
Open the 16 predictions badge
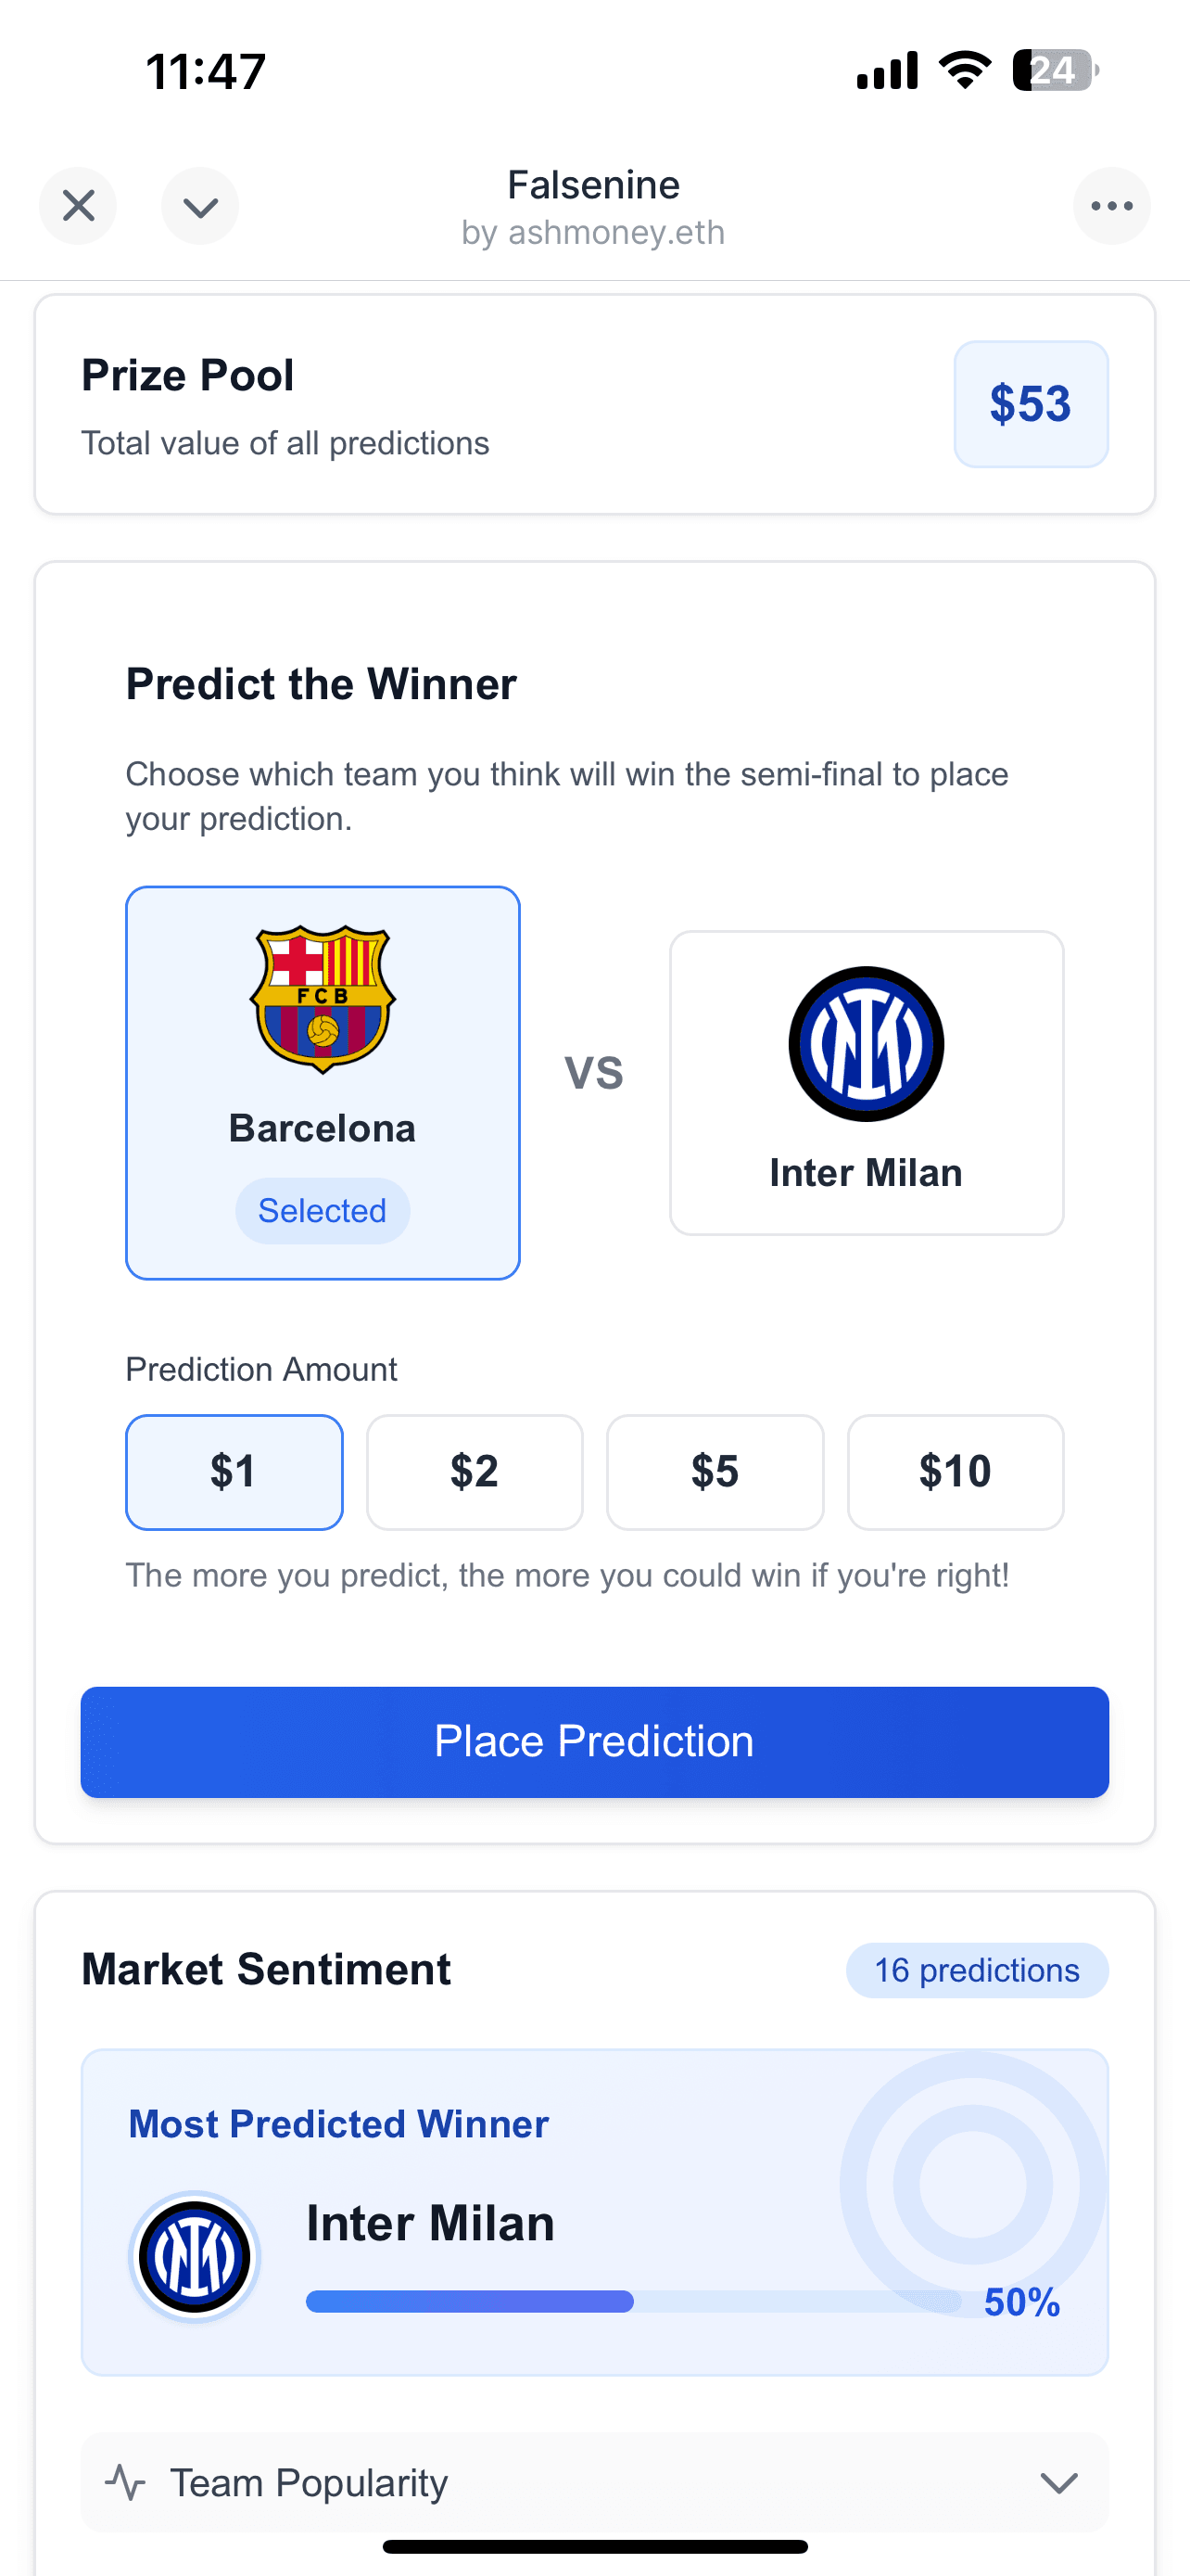(977, 1970)
